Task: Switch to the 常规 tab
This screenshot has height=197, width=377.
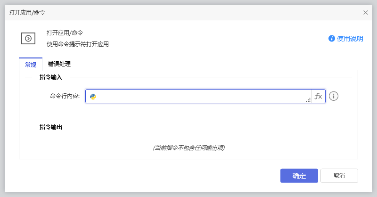Action: (x=31, y=65)
